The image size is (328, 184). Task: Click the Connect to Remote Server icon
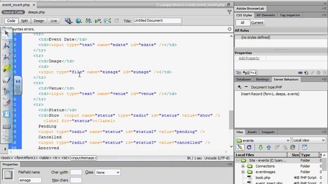pos(240,147)
